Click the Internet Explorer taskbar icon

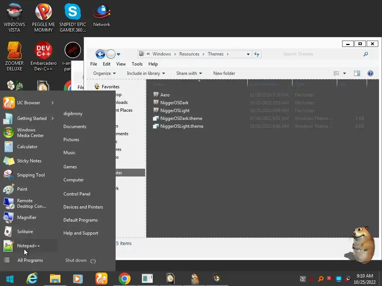click(32, 279)
